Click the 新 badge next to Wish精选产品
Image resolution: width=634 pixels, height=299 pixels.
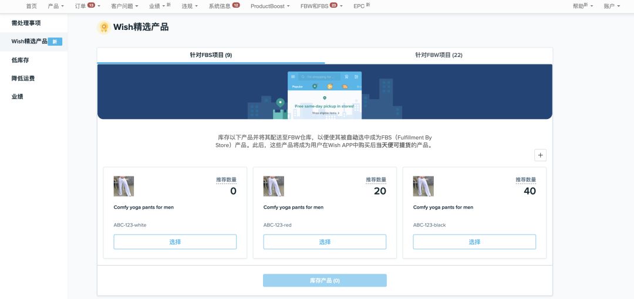(x=55, y=42)
